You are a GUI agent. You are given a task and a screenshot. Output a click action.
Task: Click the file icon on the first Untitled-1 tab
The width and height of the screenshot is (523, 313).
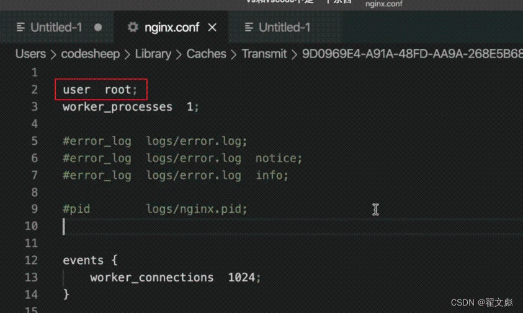[21, 27]
